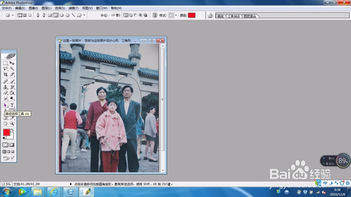Choose Rectangle shape in options bar
The height and width of the screenshot is (197, 351).
[x=50, y=15]
